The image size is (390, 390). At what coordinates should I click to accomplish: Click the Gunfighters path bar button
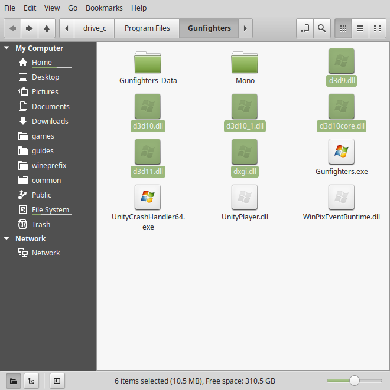tap(209, 28)
